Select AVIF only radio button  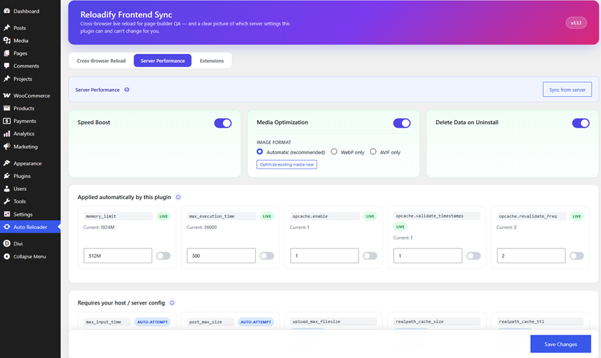pyautogui.click(x=373, y=152)
